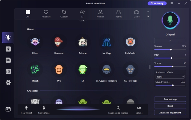This screenshot has height=120, width=191.
Task: Click the Save settings button
Action: pos(170,99)
